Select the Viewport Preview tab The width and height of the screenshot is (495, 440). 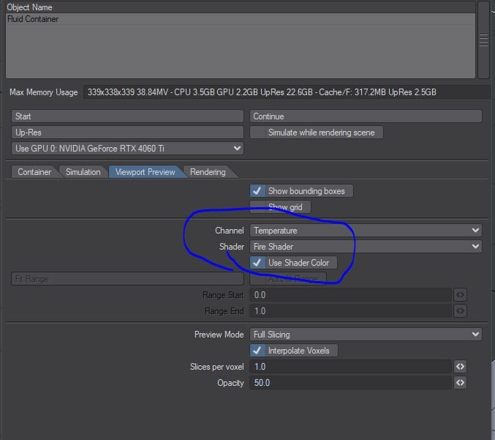[x=146, y=172]
